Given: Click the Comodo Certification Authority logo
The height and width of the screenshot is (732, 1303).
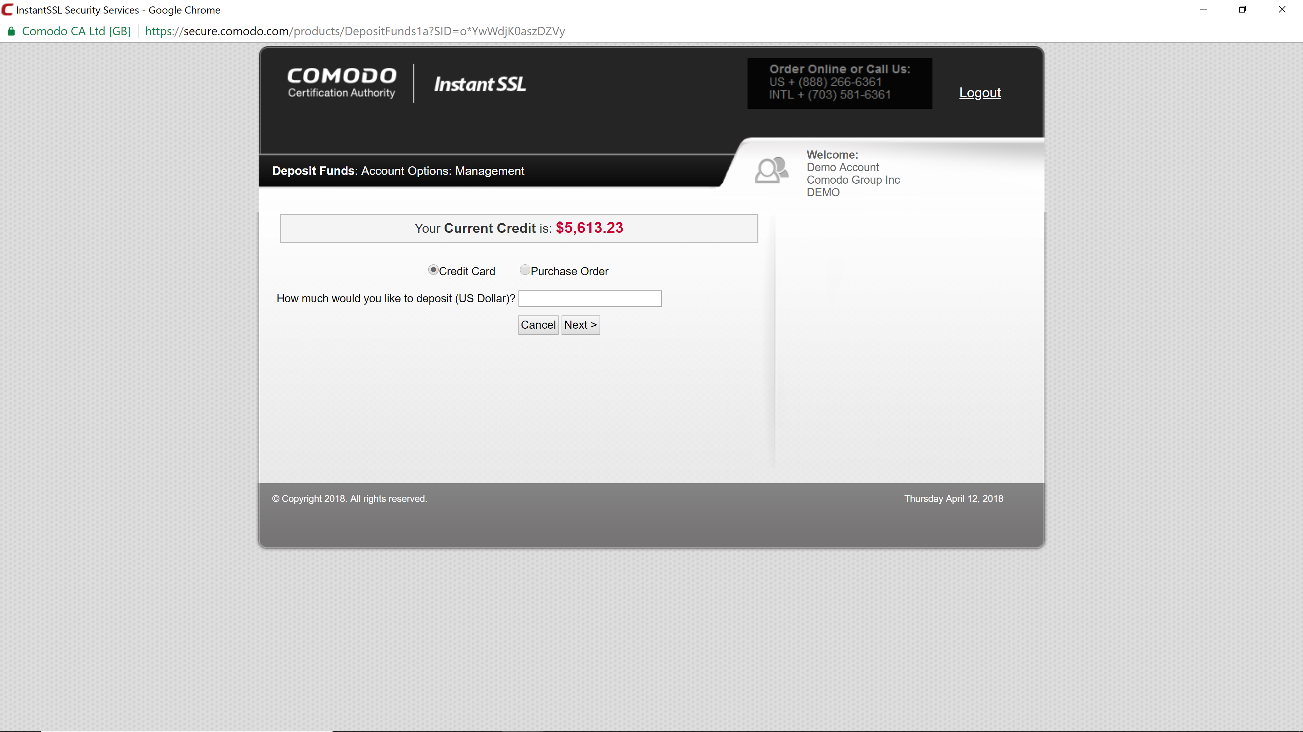Looking at the screenshot, I should [342, 83].
